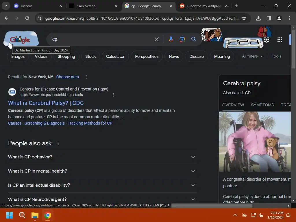Image resolution: width=296 pixels, height=222 pixels.
Task: Expand 'What is CP behavior?' question
Action: pyautogui.click(x=102, y=157)
